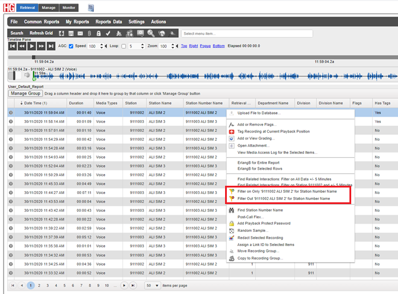Viewport: 398px width, 294px height.
Task: Click the speaker mute icon on waveform
Action: point(27,75)
